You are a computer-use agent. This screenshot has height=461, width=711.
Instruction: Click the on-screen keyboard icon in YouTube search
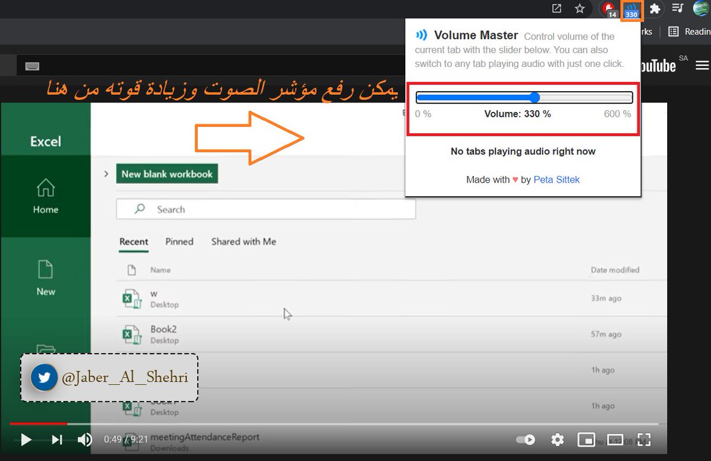tap(32, 66)
